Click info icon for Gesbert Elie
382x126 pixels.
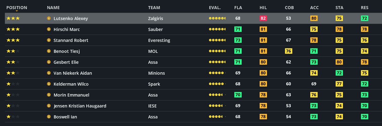(x=49, y=62)
